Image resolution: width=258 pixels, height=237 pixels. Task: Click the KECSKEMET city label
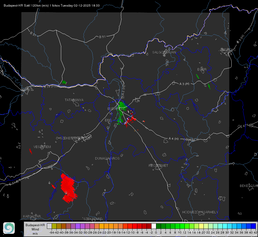(x=158, y=166)
